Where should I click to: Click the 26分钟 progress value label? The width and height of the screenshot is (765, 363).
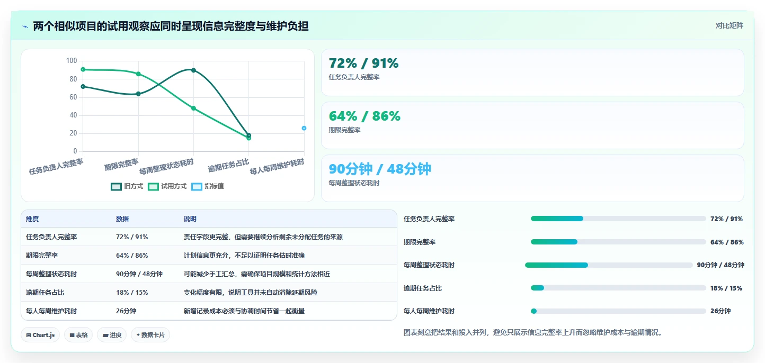coord(720,311)
